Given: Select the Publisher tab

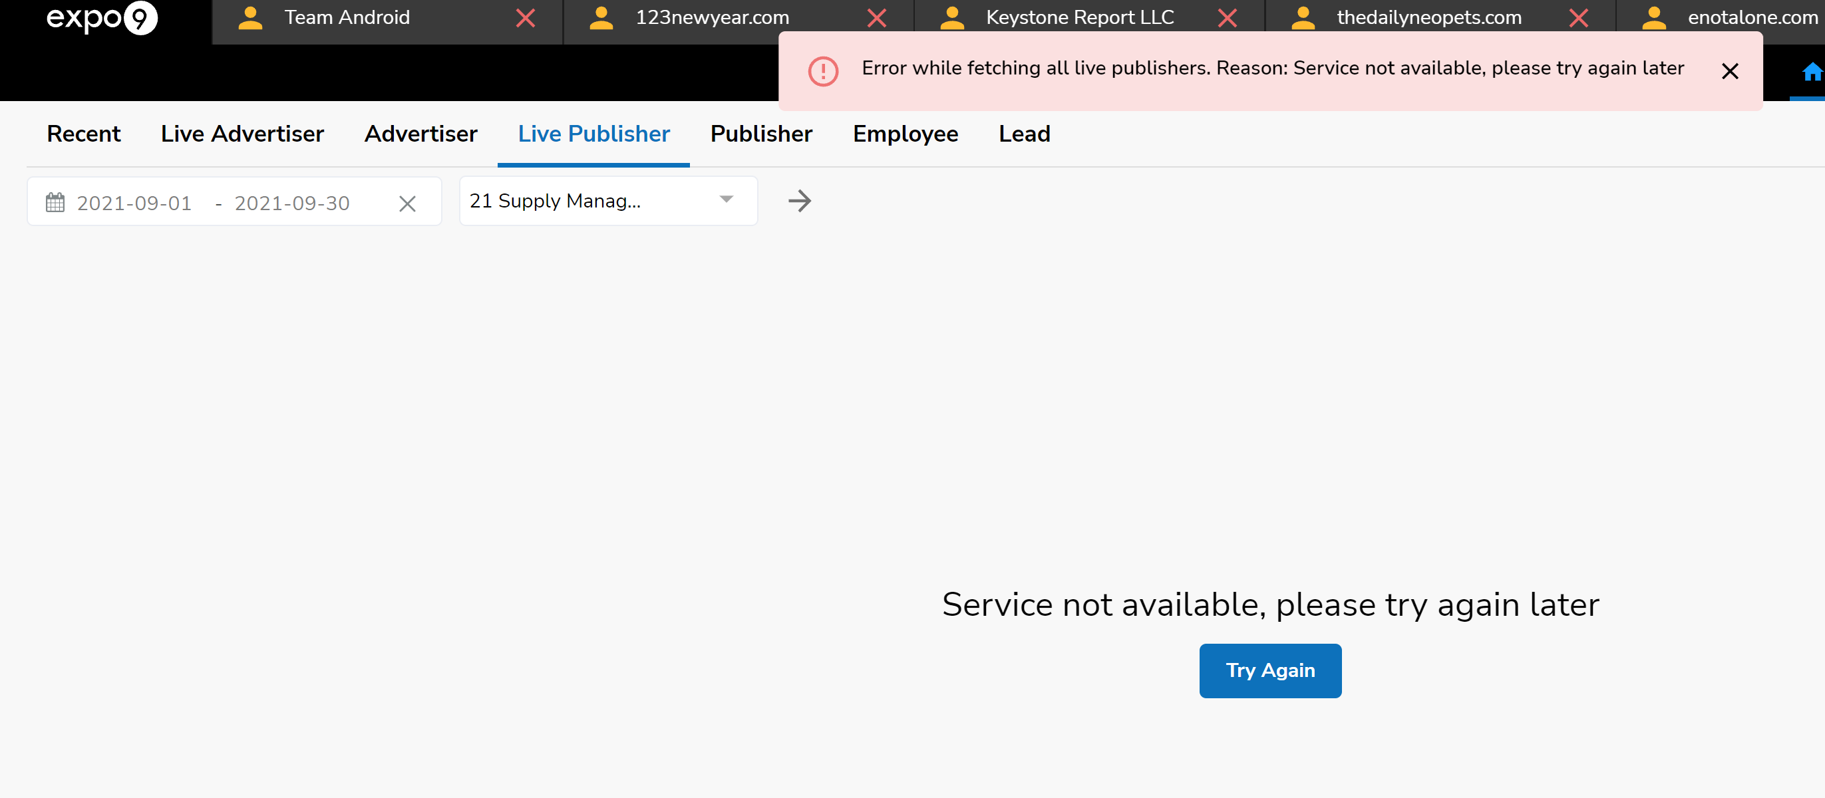Looking at the screenshot, I should 761,134.
